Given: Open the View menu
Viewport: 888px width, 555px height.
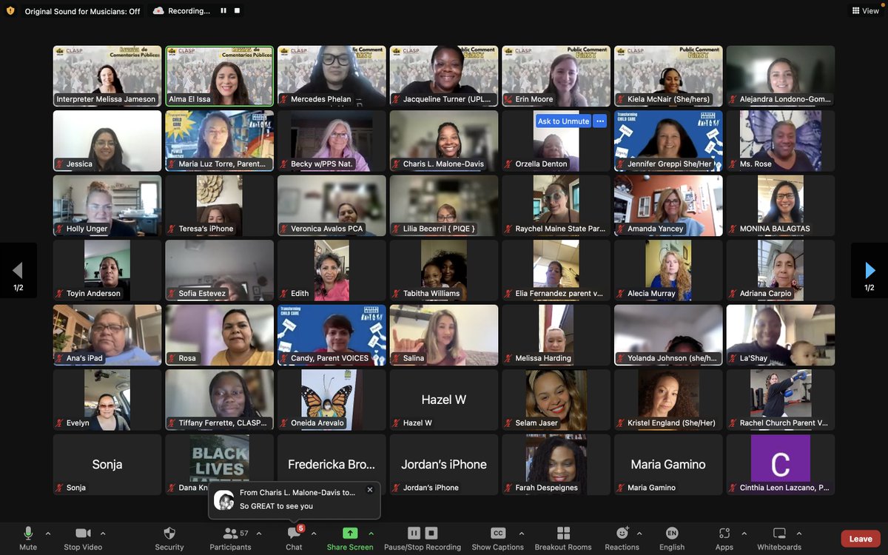Looking at the screenshot, I should click(864, 10).
